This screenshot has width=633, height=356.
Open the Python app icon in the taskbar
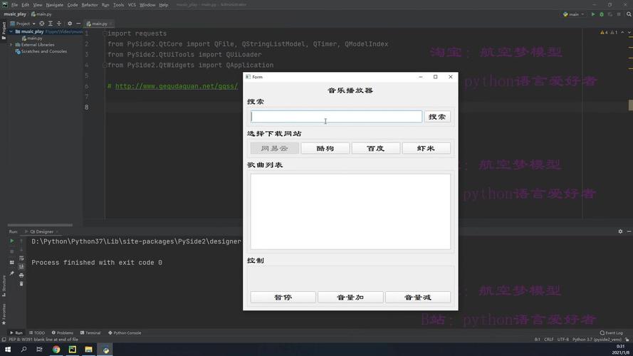pos(105,350)
